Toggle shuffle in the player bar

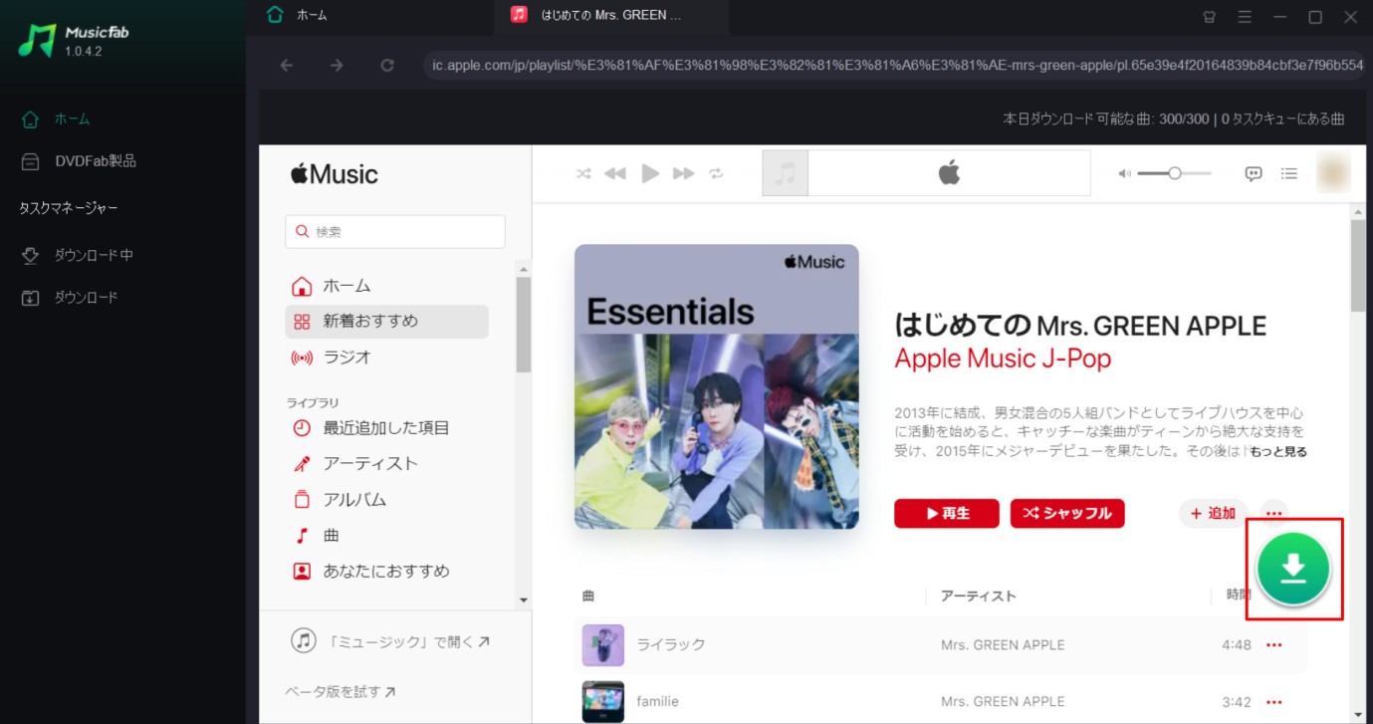pyautogui.click(x=583, y=173)
